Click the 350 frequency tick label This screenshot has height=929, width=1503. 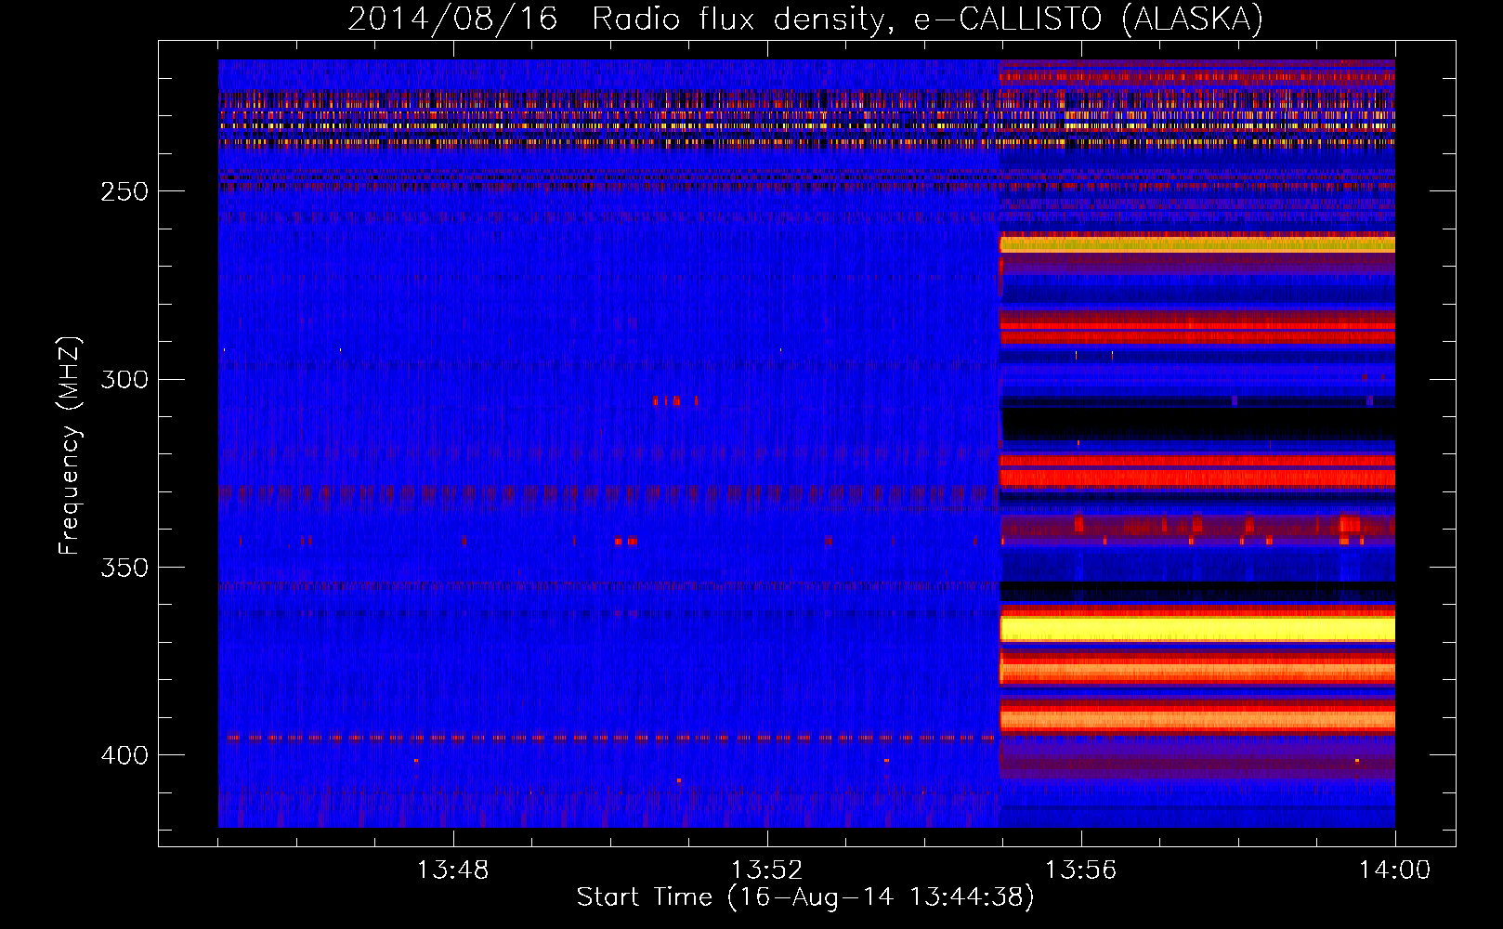pos(124,568)
